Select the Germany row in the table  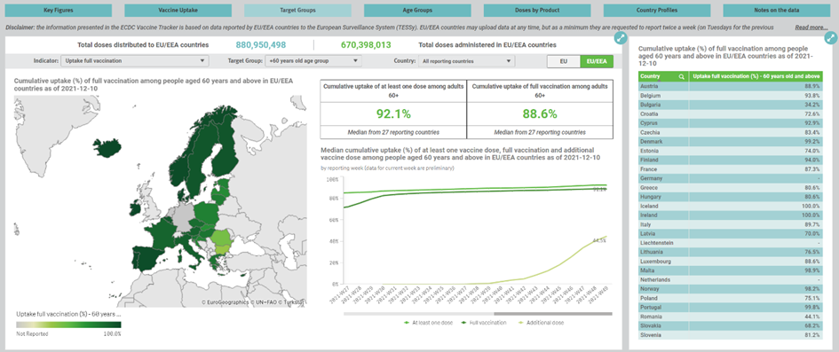731,178
